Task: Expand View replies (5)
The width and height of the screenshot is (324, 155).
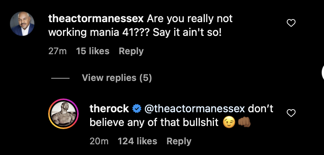Action: (117, 78)
